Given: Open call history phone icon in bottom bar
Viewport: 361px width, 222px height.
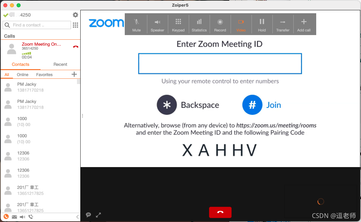Looking at the screenshot, I should coord(31,217).
